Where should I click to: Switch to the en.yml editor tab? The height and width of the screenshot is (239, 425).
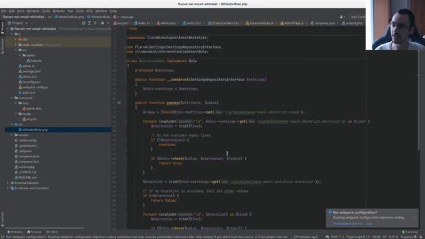(120, 23)
